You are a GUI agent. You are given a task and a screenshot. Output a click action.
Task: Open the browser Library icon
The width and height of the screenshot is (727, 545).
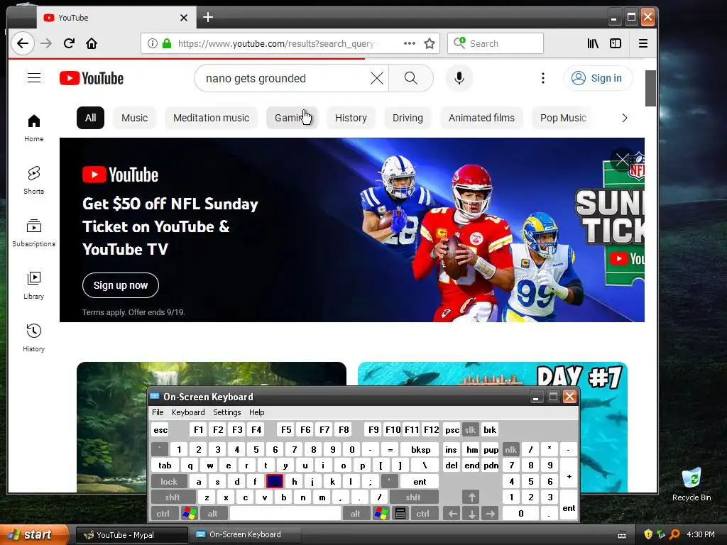[593, 43]
